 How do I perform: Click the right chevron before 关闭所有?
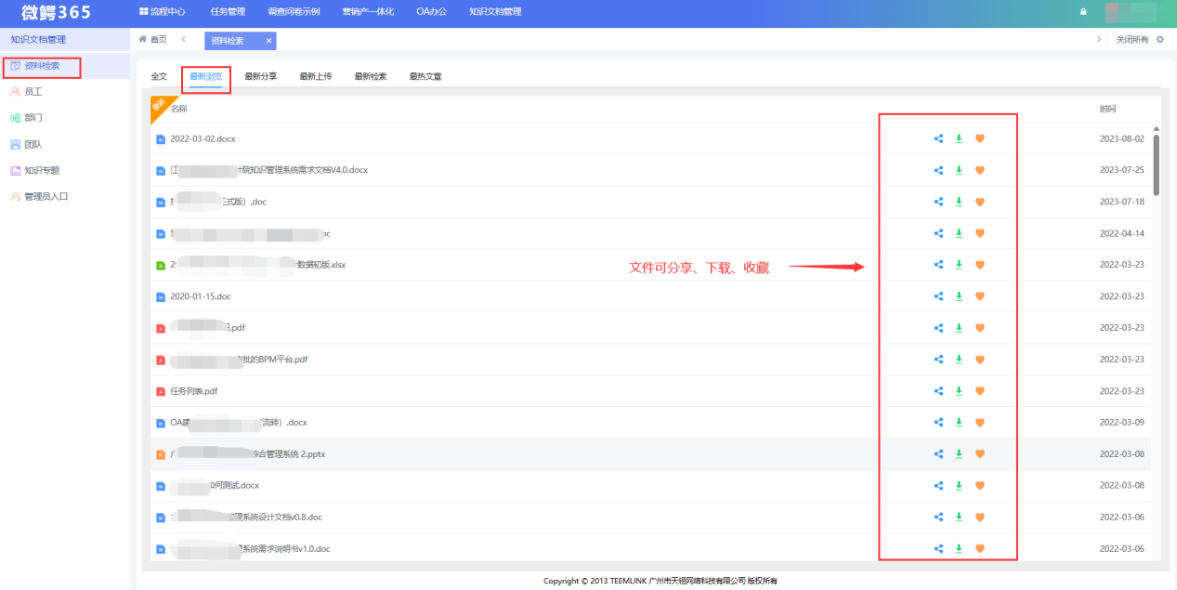point(1101,39)
